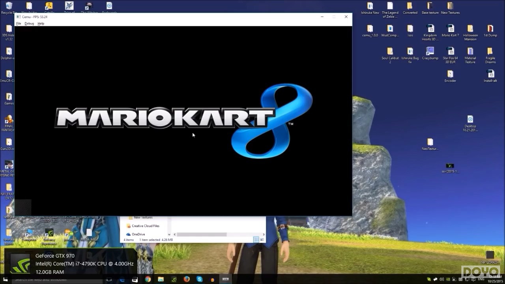Click Creative Cloud Files in Explorer sidebar

click(x=146, y=226)
